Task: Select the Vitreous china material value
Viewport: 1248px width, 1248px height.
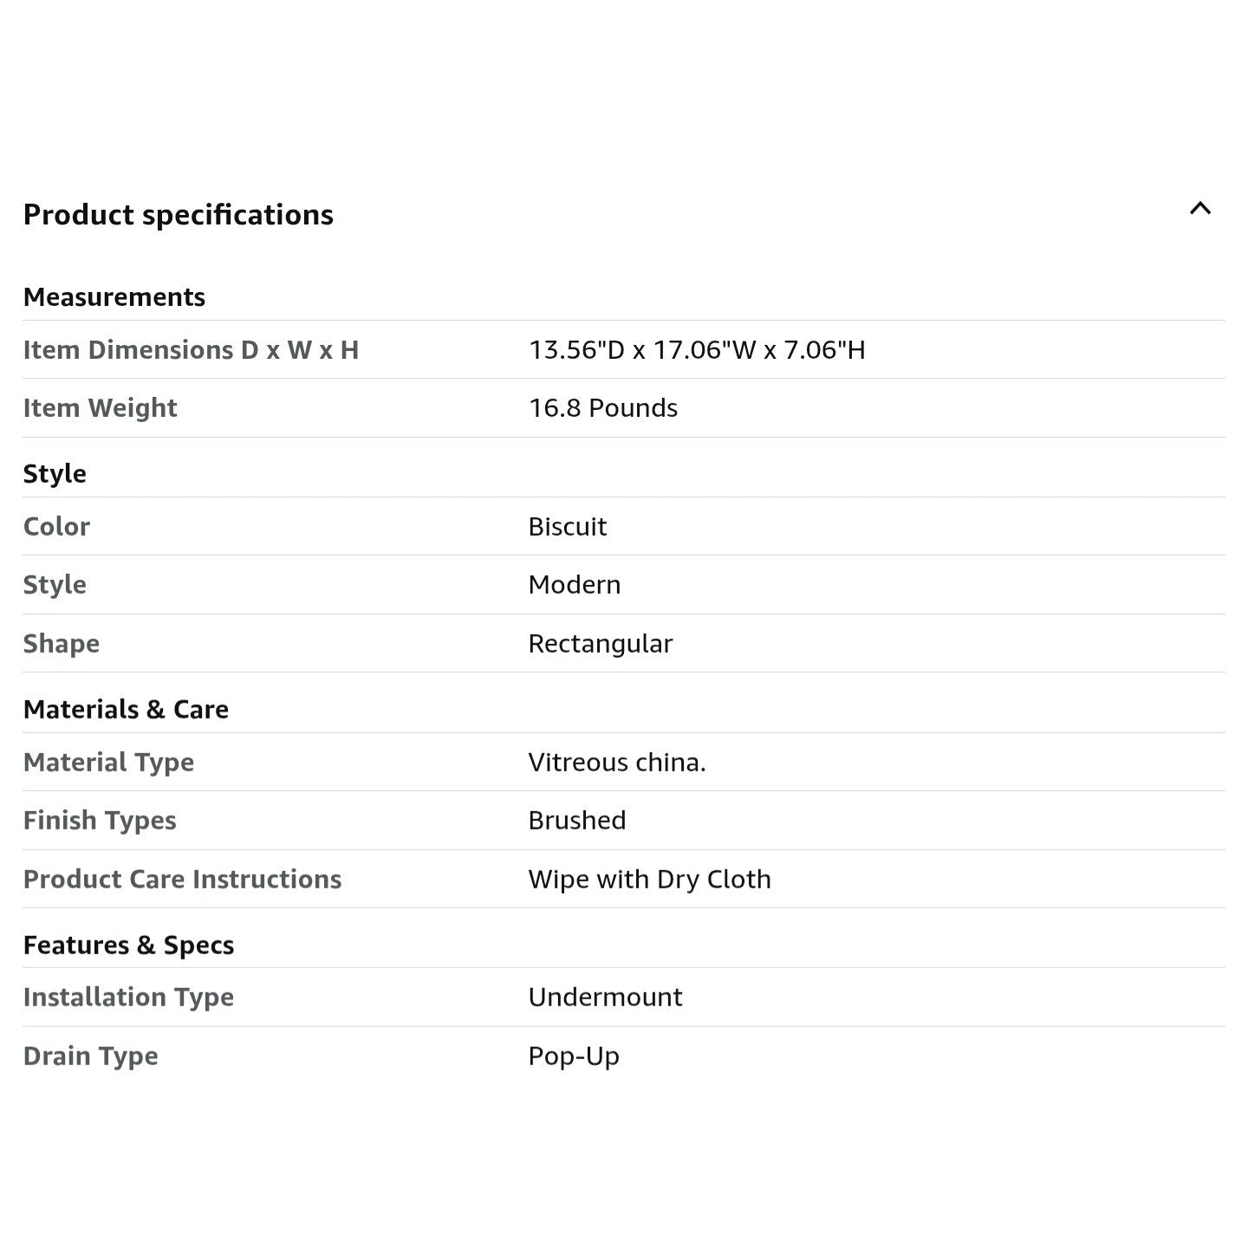Action: pos(617,763)
